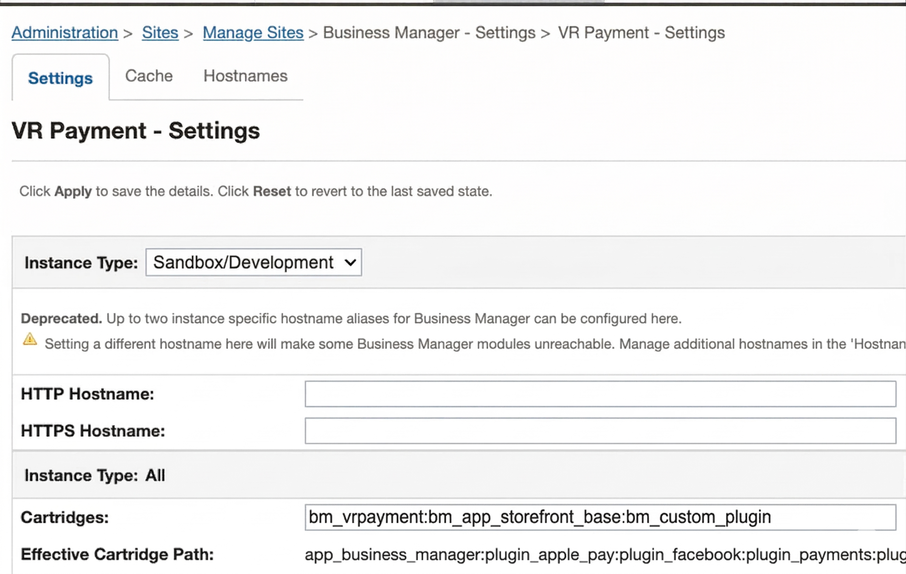Click the Cartridges label
The height and width of the screenshot is (574, 906).
click(65, 518)
